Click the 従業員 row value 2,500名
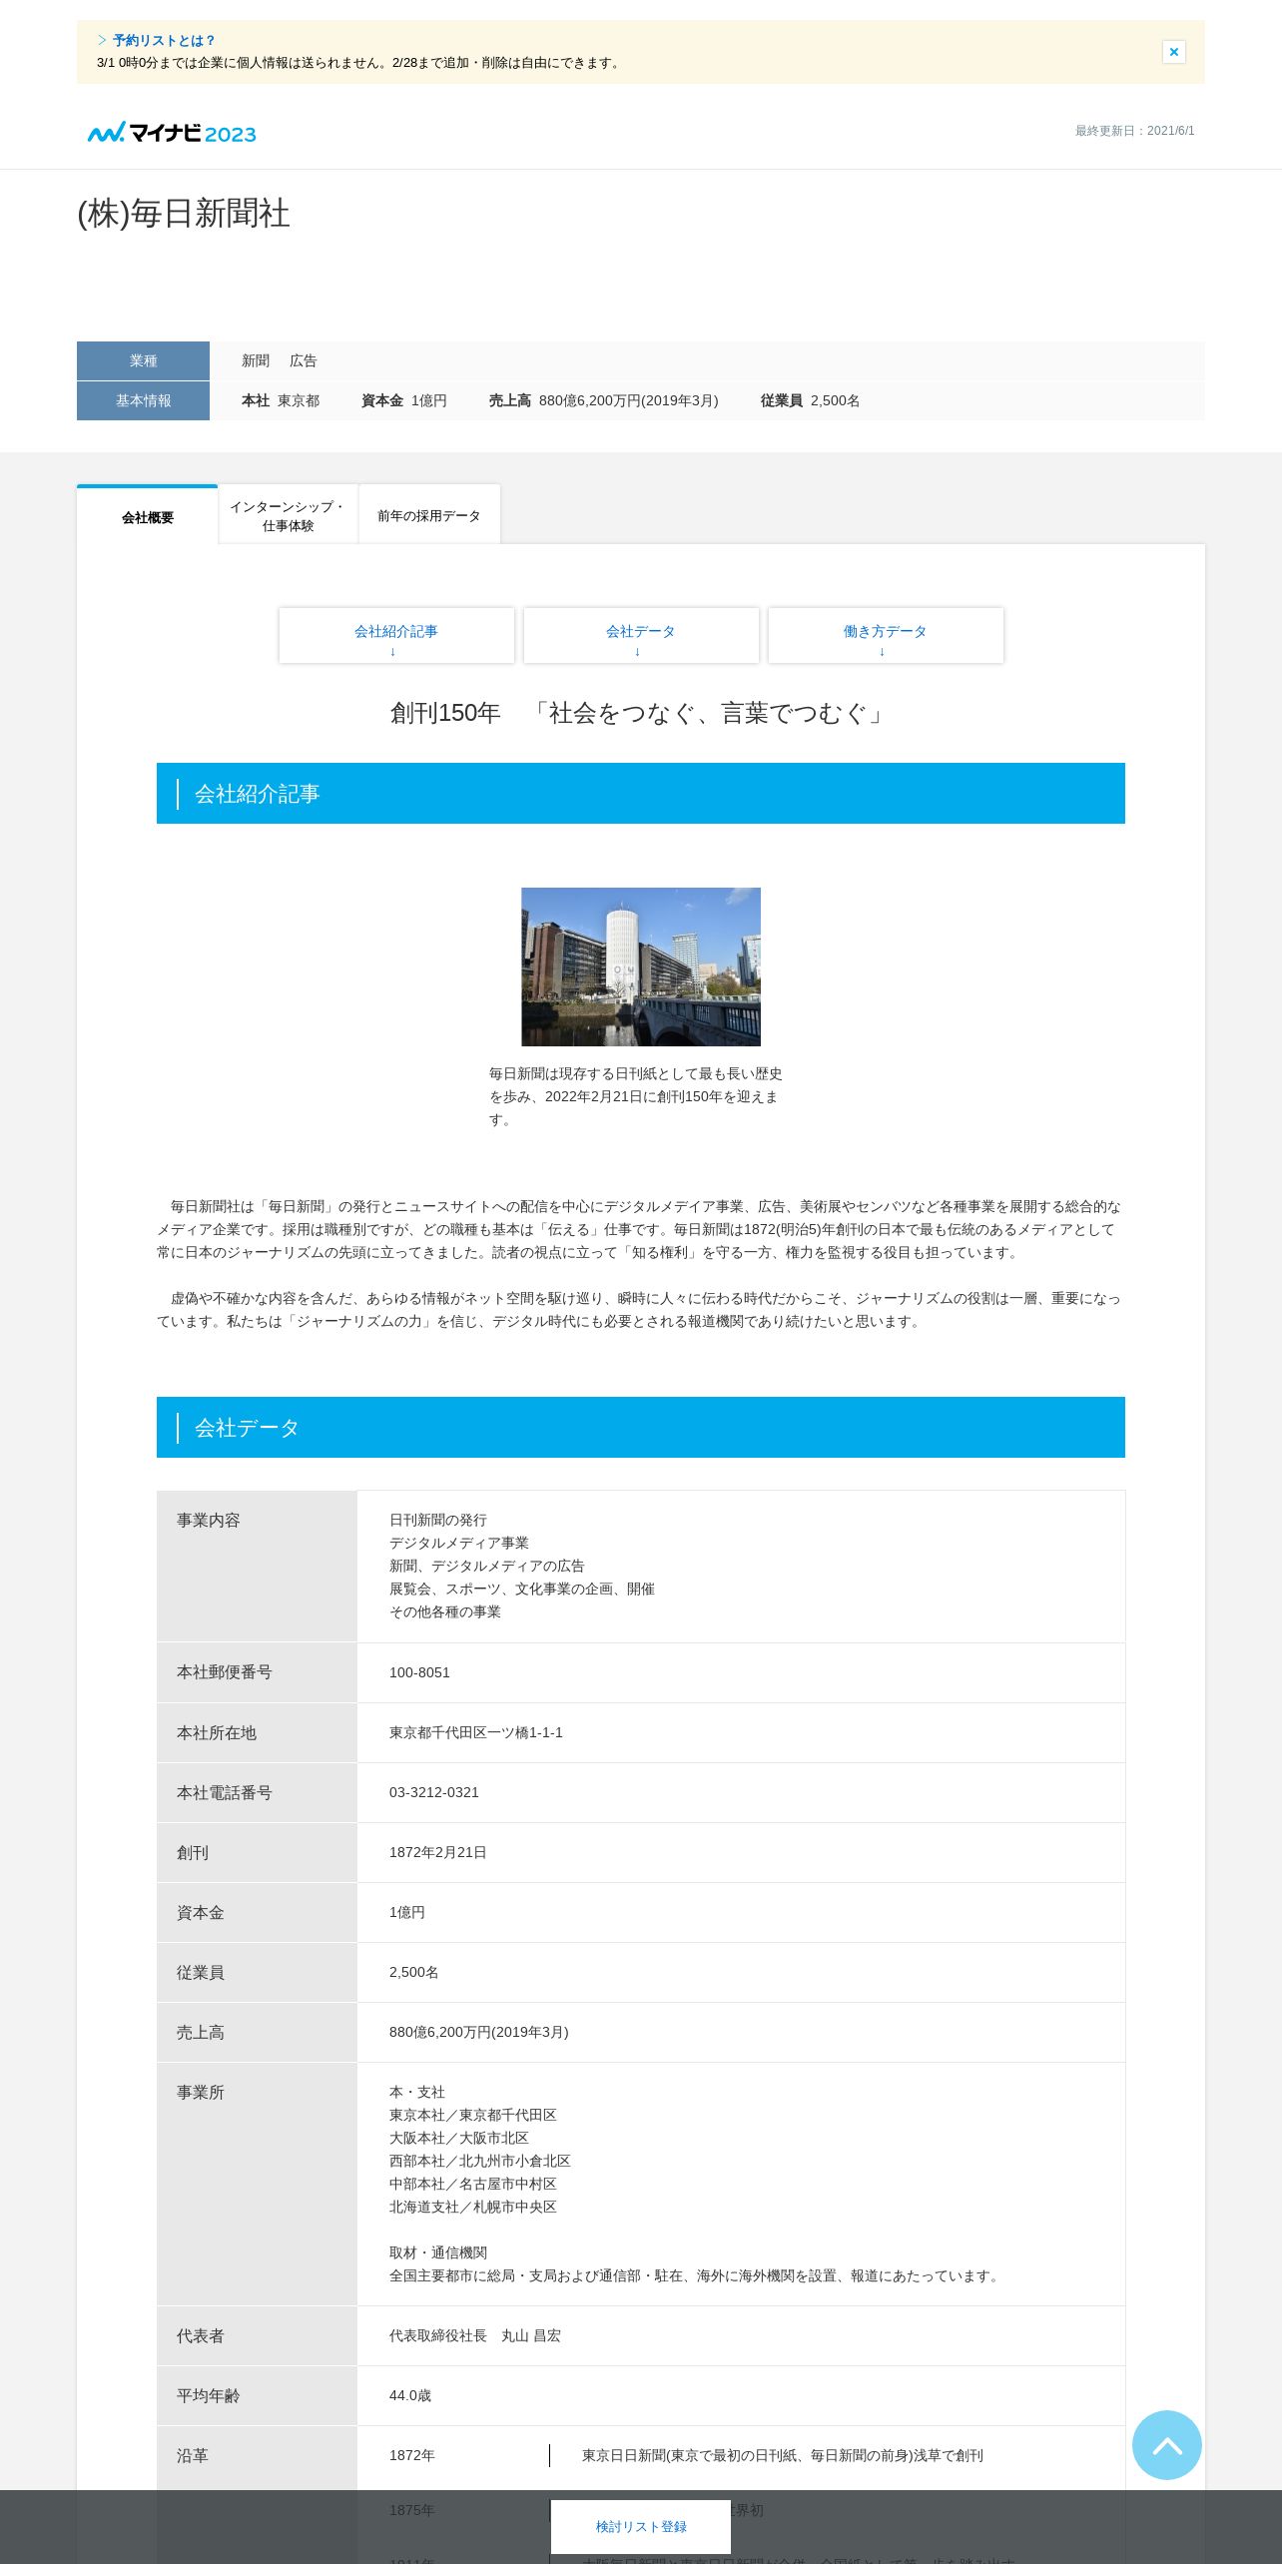 (x=414, y=1972)
